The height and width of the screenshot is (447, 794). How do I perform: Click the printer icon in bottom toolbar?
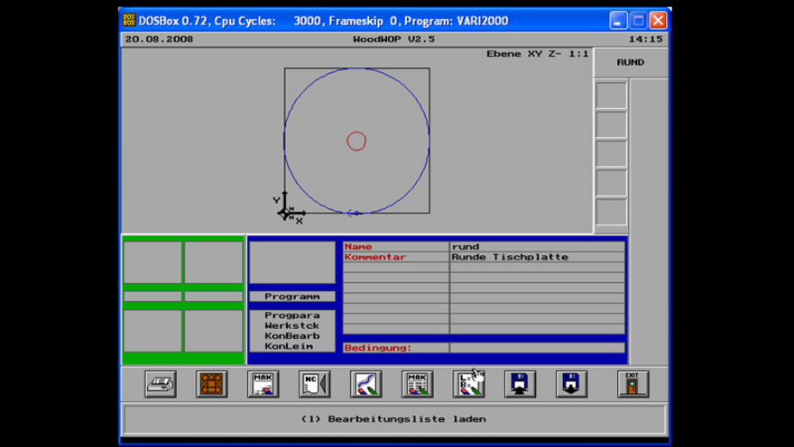click(161, 384)
